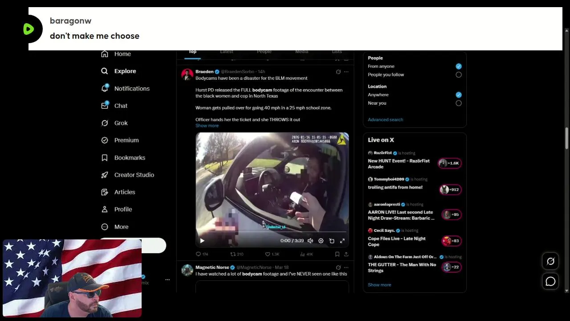This screenshot has height=321, width=570.
Task: Bookmark Braeden's post
Action: [x=337, y=254]
